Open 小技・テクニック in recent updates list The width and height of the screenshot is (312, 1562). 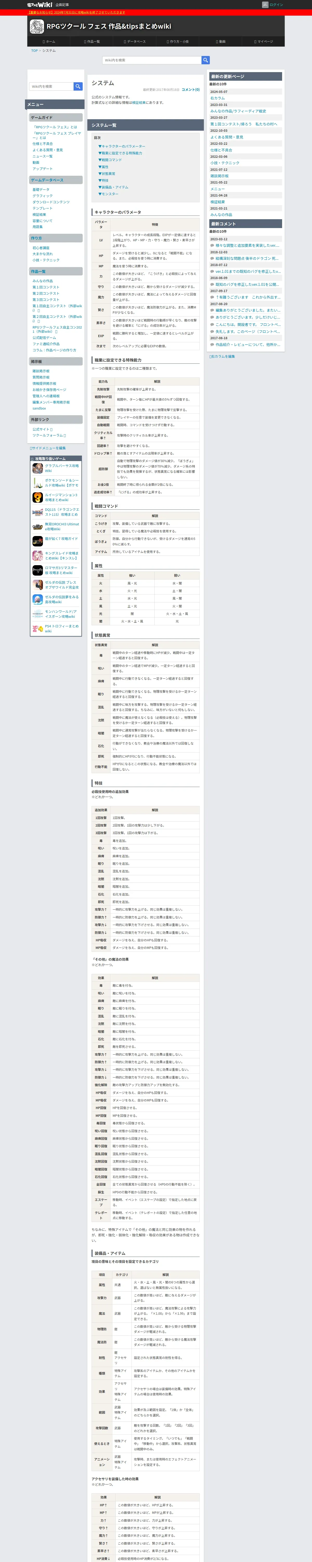225,163
